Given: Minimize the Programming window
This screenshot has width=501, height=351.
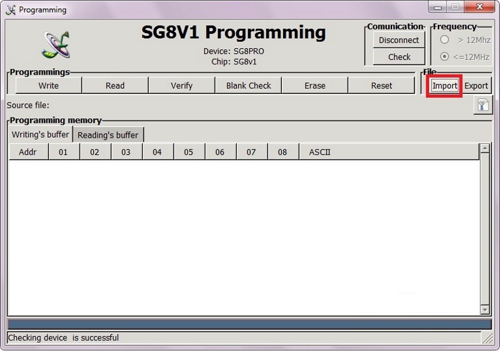Looking at the screenshot, I should (438, 7).
